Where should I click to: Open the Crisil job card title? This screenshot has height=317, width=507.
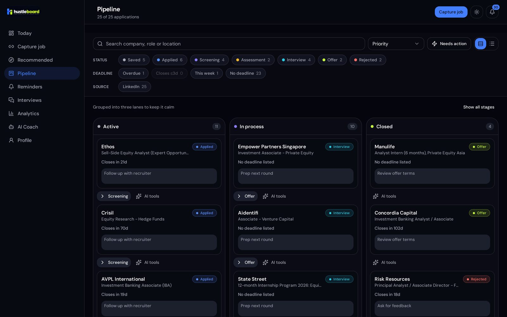(x=107, y=213)
